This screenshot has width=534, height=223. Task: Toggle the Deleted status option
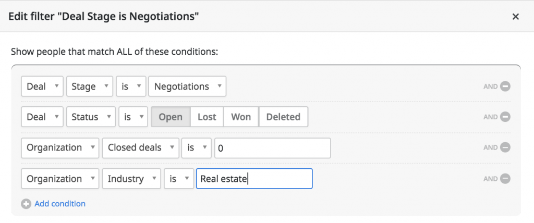click(x=283, y=117)
